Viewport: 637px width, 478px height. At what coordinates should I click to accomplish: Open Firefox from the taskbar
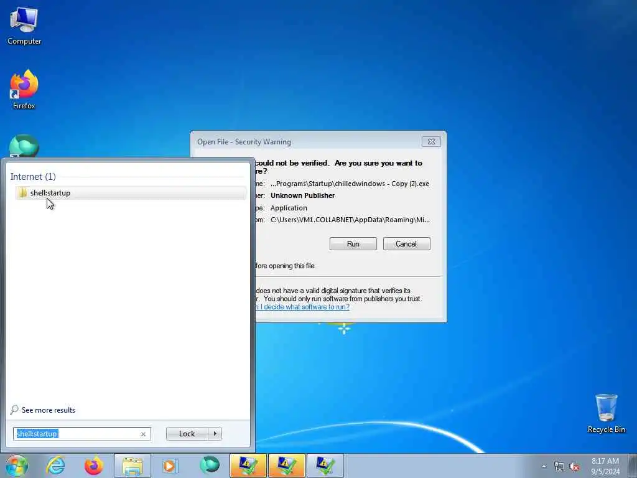[x=94, y=466]
